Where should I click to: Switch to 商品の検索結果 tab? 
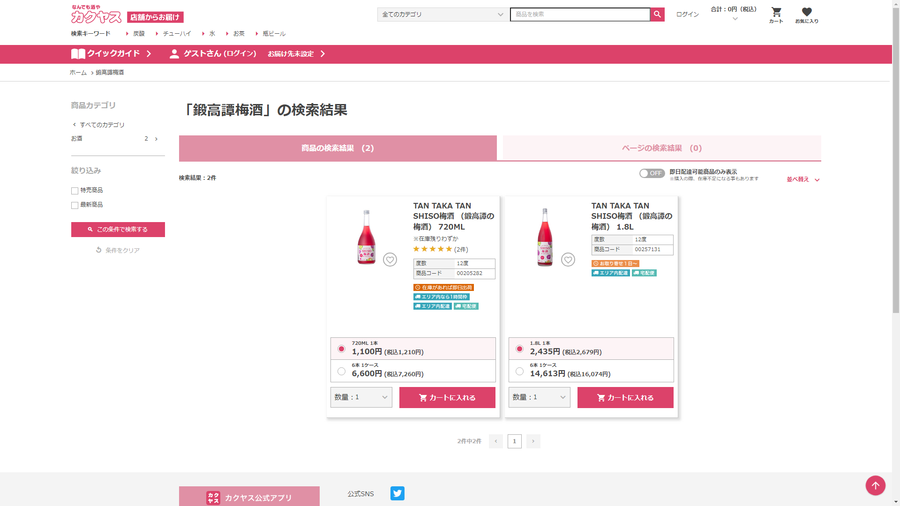click(338, 148)
